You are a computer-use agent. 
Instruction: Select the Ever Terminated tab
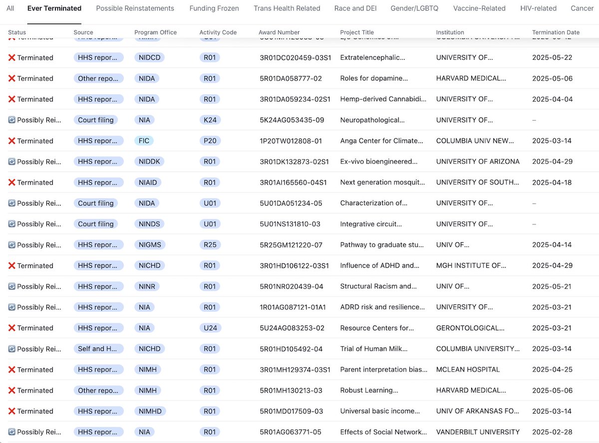pyautogui.click(x=54, y=8)
